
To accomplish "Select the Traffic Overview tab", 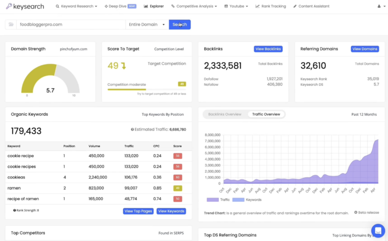I will 266,114.
